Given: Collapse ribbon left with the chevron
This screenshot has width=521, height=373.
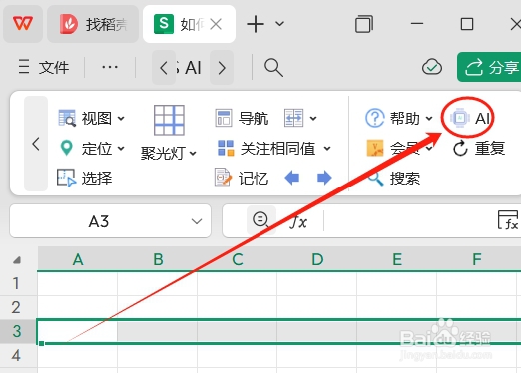Looking at the screenshot, I should point(36,144).
